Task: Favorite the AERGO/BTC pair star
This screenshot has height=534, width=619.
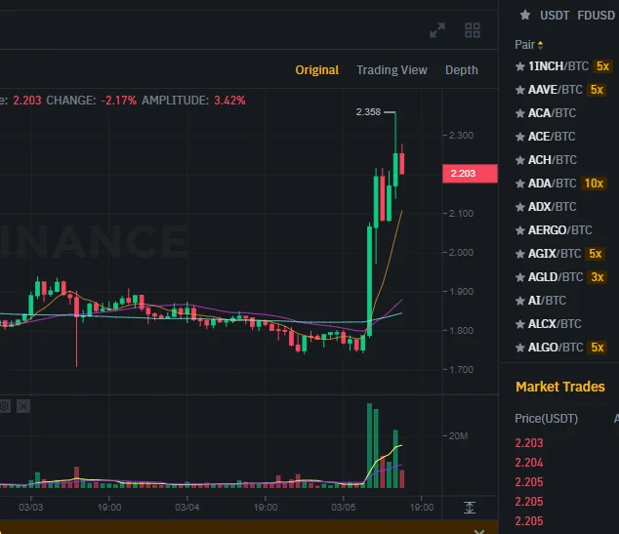Action: pyautogui.click(x=520, y=230)
